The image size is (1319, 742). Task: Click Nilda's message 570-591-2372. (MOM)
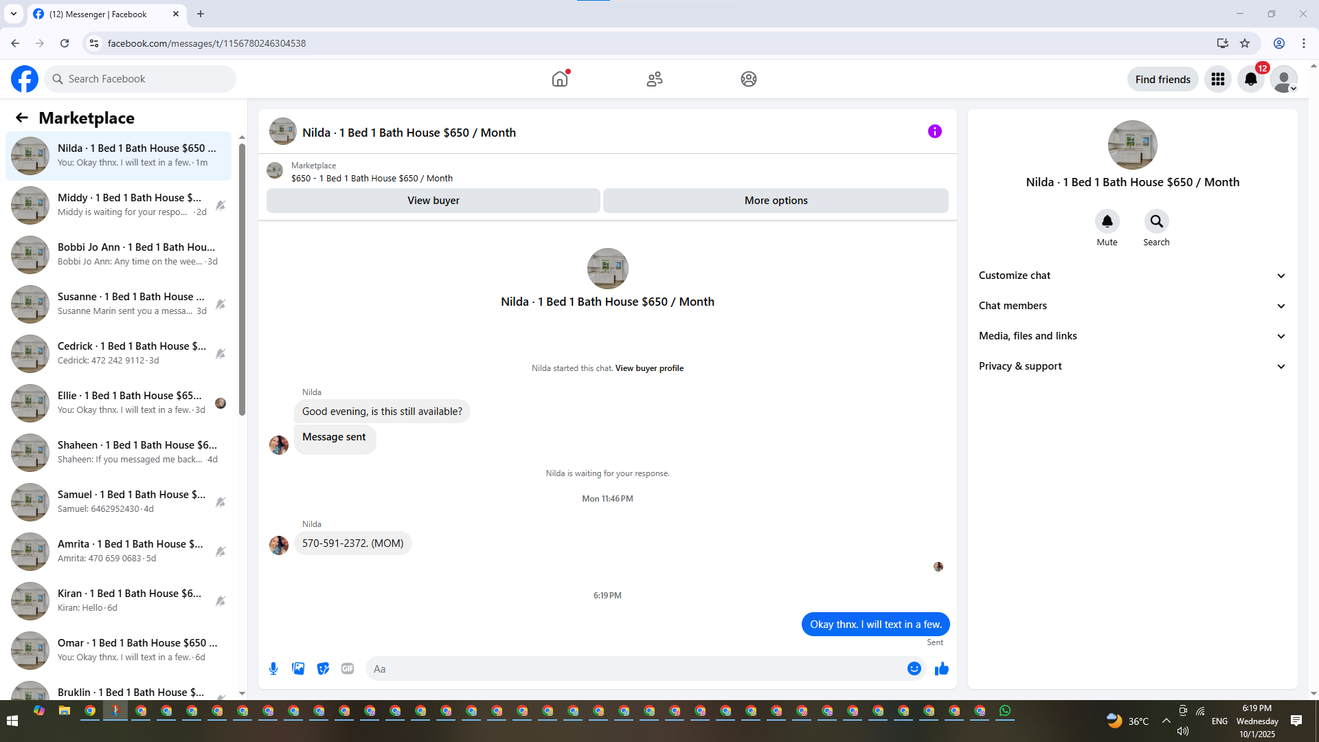[x=353, y=543]
